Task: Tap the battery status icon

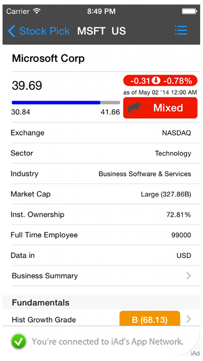Action: [189, 11]
